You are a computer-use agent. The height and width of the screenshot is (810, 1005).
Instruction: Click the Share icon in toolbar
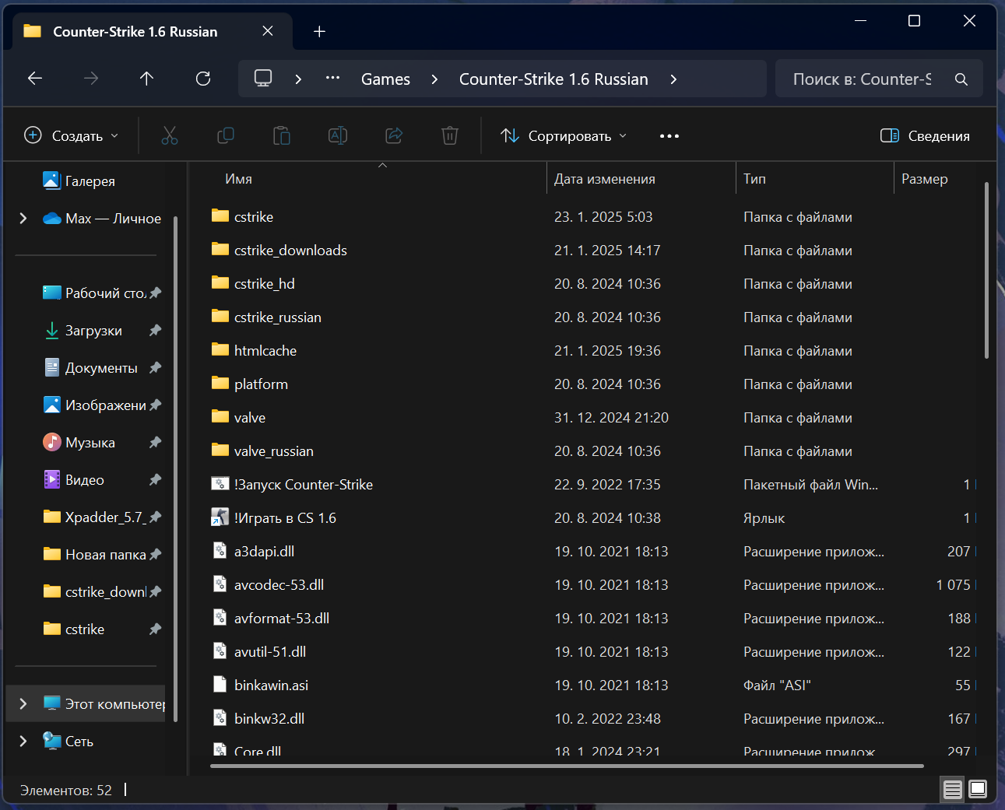[394, 135]
